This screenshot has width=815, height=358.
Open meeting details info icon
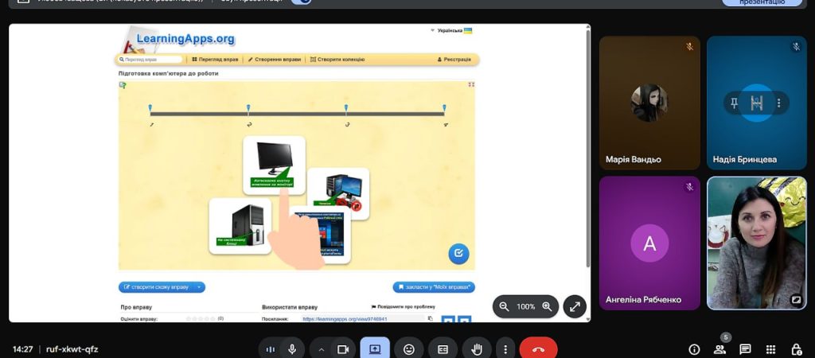coord(694,349)
